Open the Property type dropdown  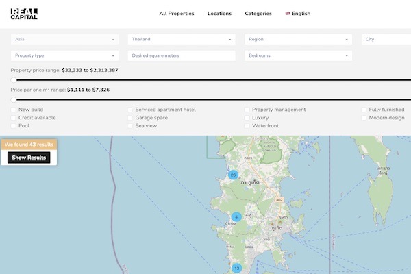coord(65,55)
